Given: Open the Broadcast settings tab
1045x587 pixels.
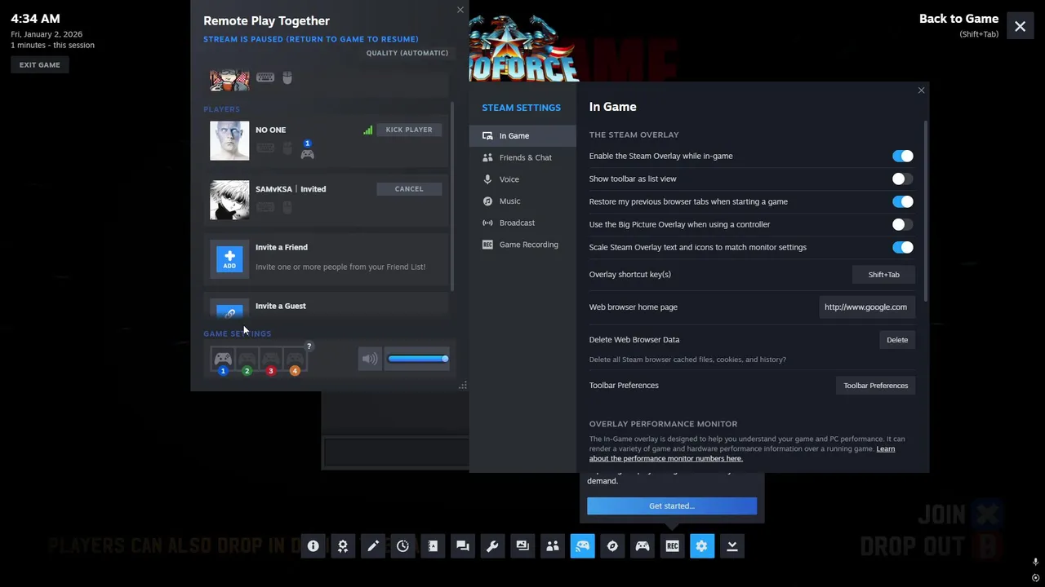Looking at the screenshot, I should tap(522, 223).
